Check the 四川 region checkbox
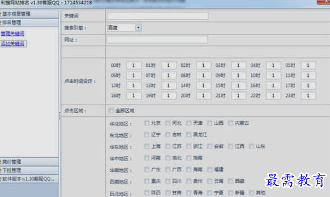Viewport: 330px width, 197px height. (168, 181)
